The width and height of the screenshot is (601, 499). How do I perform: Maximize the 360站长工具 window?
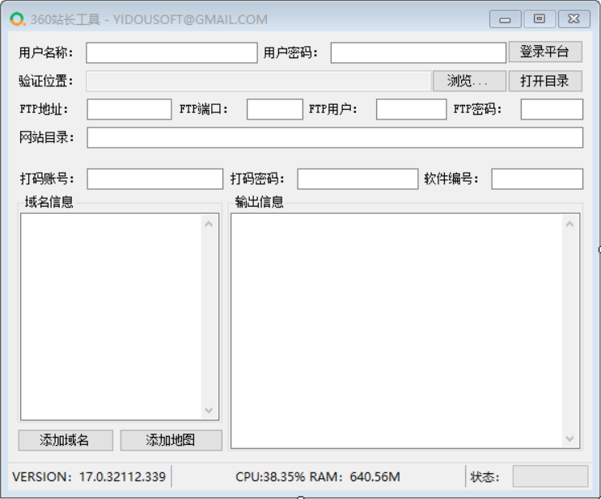(x=540, y=19)
